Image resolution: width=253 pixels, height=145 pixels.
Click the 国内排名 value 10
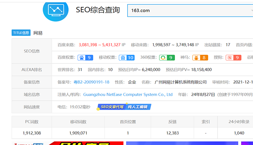(110, 70)
